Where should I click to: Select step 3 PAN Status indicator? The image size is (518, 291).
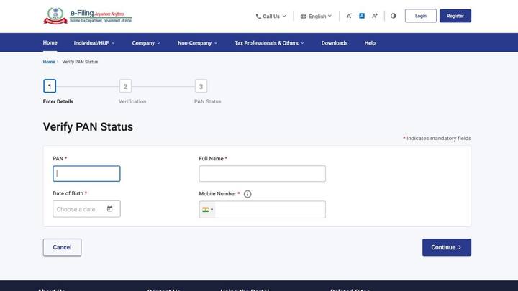click(201, 86)
